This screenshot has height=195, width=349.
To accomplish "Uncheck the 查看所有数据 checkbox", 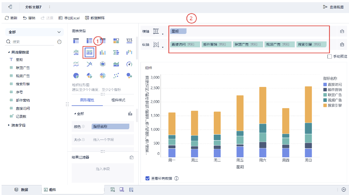I will (x=147, y=178).
